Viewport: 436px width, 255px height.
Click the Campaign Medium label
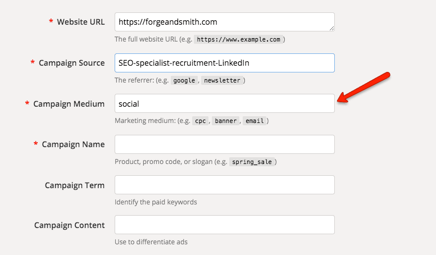coord(69,104)
